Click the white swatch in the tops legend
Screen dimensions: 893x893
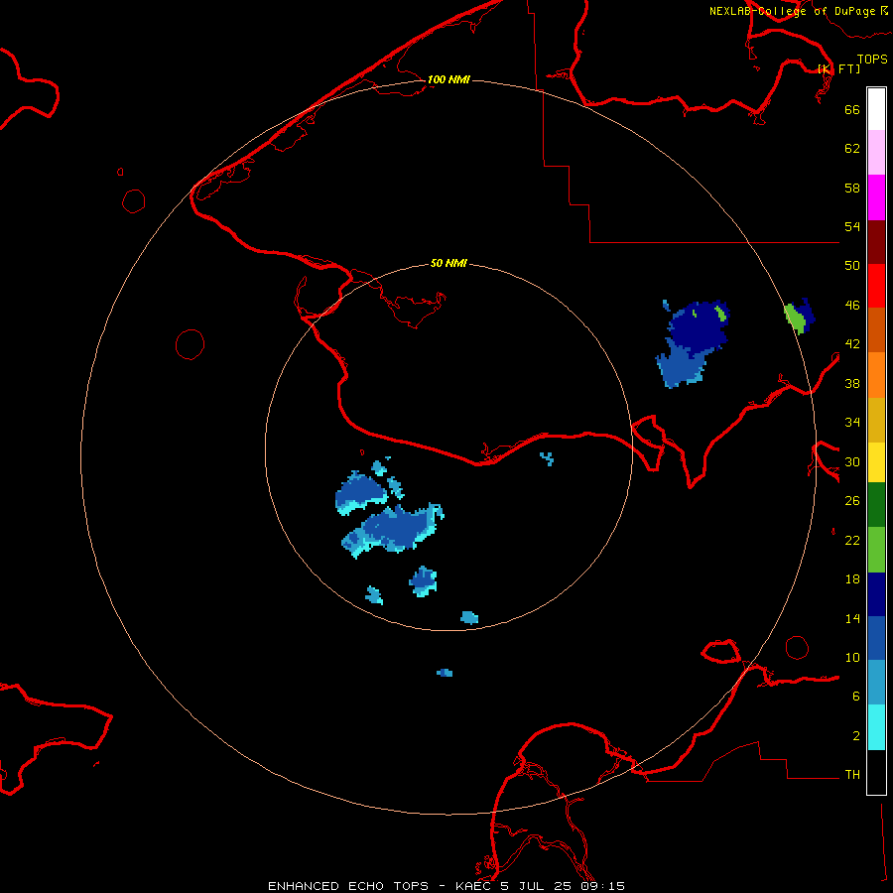pyautogui.click(x=876, y=109)
